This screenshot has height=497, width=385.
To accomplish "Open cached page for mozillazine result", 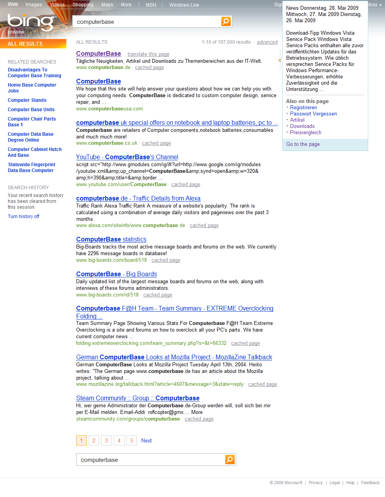I will (x=263, y=384).
